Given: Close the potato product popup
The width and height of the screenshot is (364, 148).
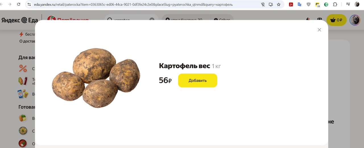Looking at the screenshot, I should point(319,30).
